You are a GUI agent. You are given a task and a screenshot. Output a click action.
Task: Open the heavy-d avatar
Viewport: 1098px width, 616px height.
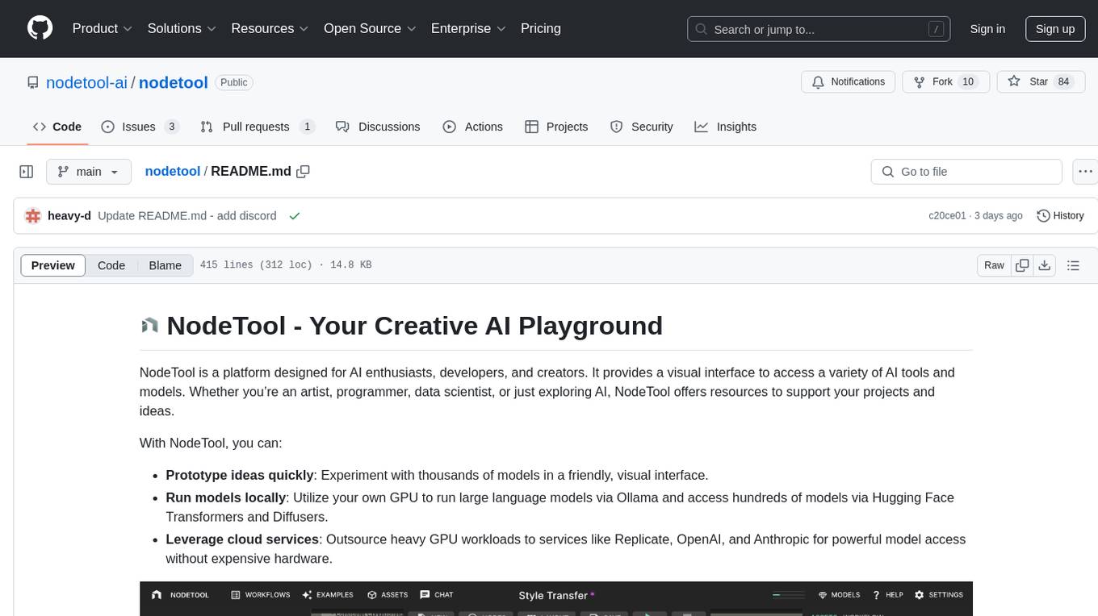(33, 216)
